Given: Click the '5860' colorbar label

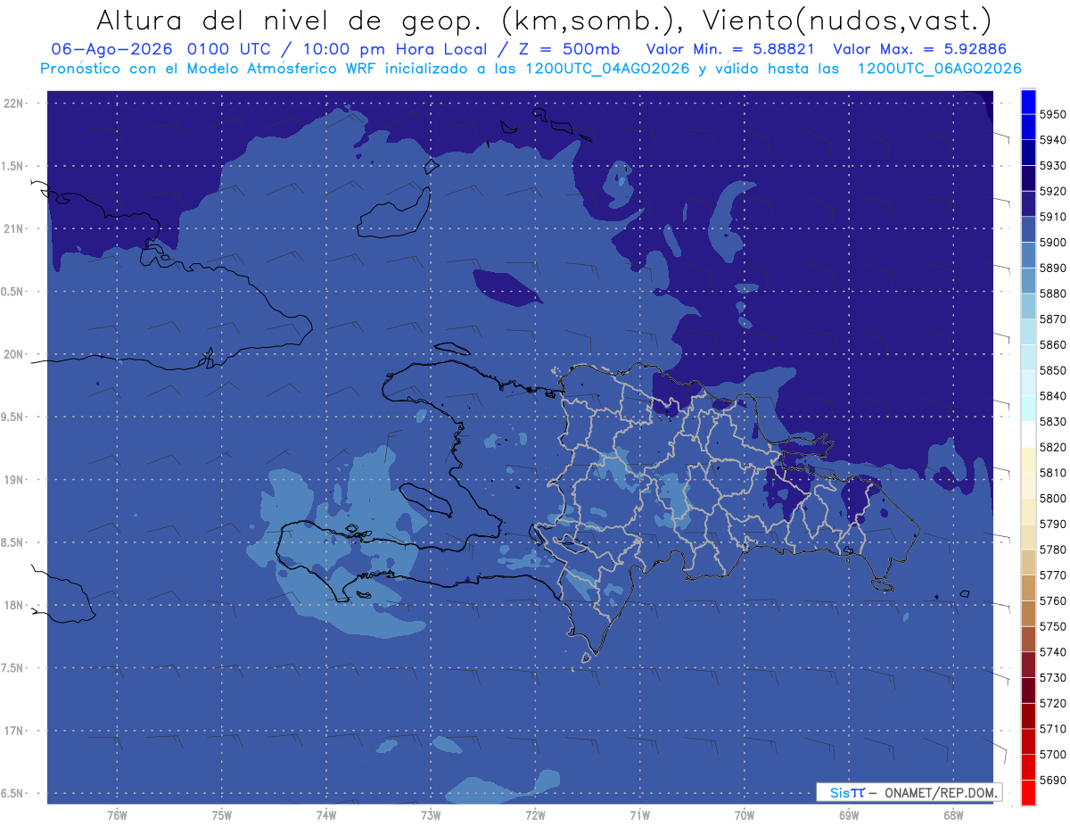Looking at the screenshot, I should (1052, 344).
